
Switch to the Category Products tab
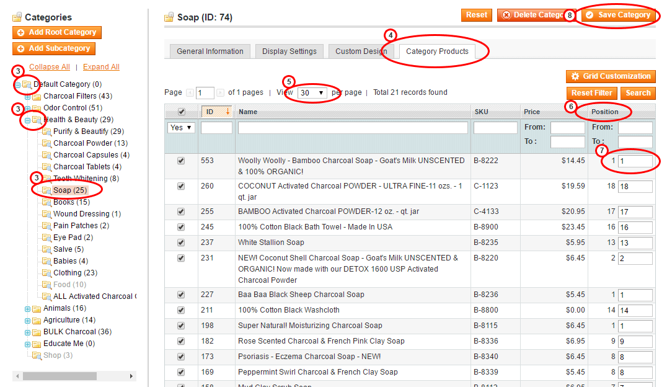[x=437, y=51]
